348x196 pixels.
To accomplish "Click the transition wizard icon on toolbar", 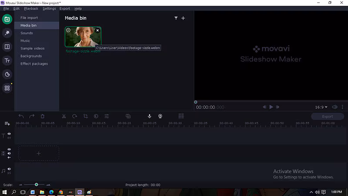I will 181,116.
